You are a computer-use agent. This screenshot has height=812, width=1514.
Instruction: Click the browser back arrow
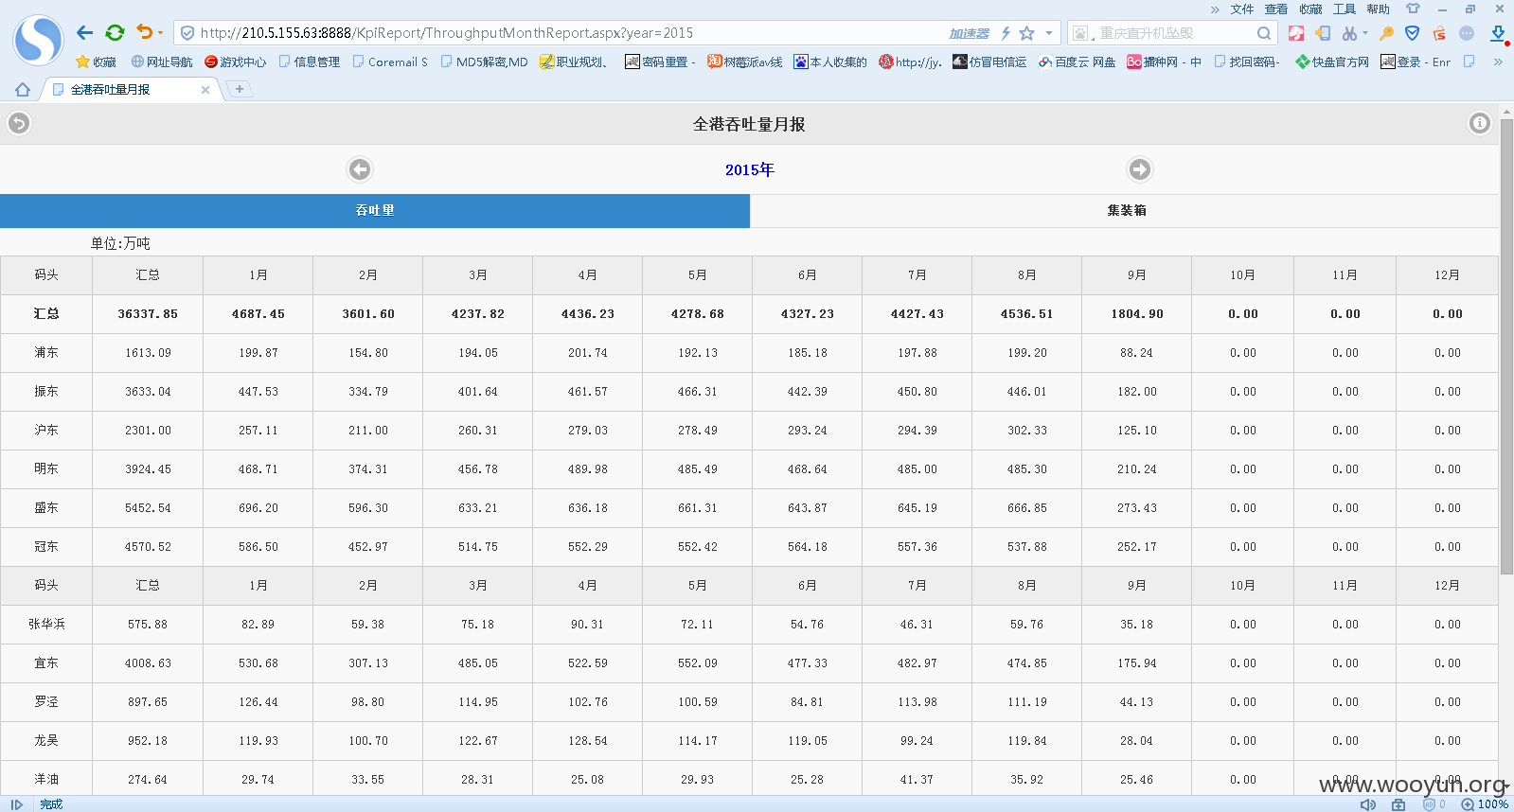click(84, 32)
